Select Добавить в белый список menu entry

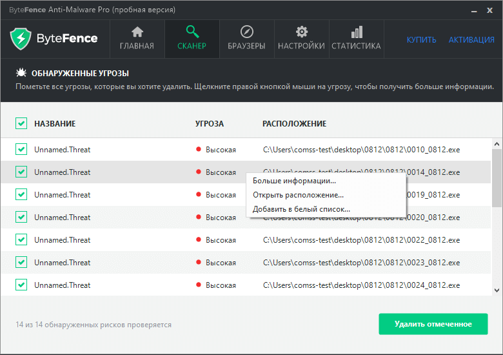pyautogui.click(x=301, y=209)
